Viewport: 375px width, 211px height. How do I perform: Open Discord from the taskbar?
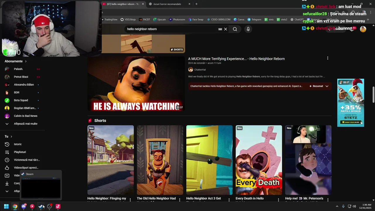point(24,206)
